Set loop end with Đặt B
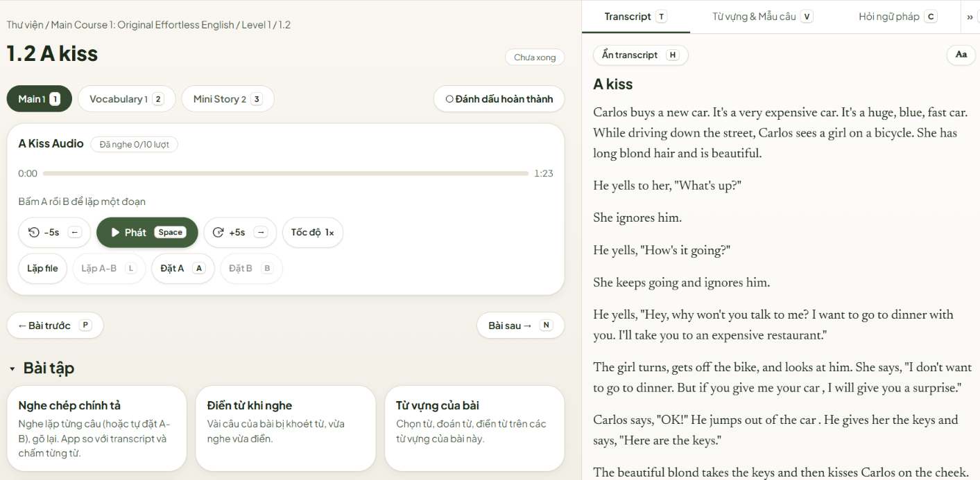Image resolution: width=980 pixels, height=480 pixels. click(x=251, y=269)
